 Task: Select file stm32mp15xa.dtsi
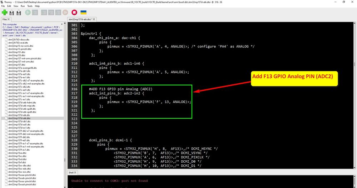pyautogui.click(x=17, y=153)
